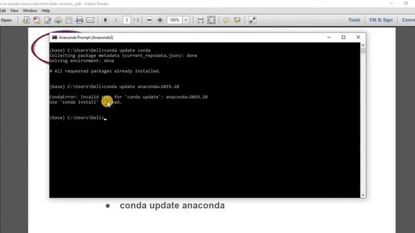Click the Edit/sign document pencil icon

(x=47, y=20)
